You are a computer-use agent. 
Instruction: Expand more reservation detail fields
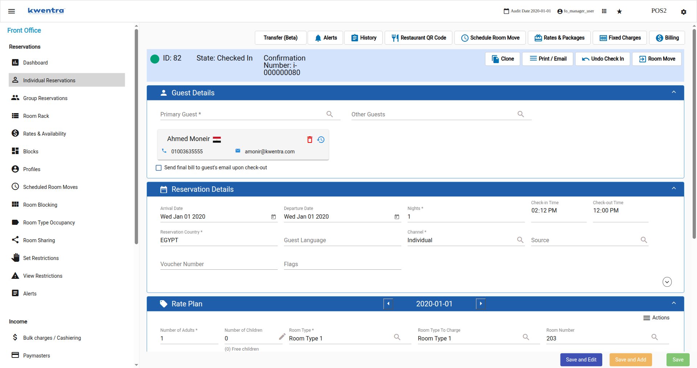click(667, 282)
